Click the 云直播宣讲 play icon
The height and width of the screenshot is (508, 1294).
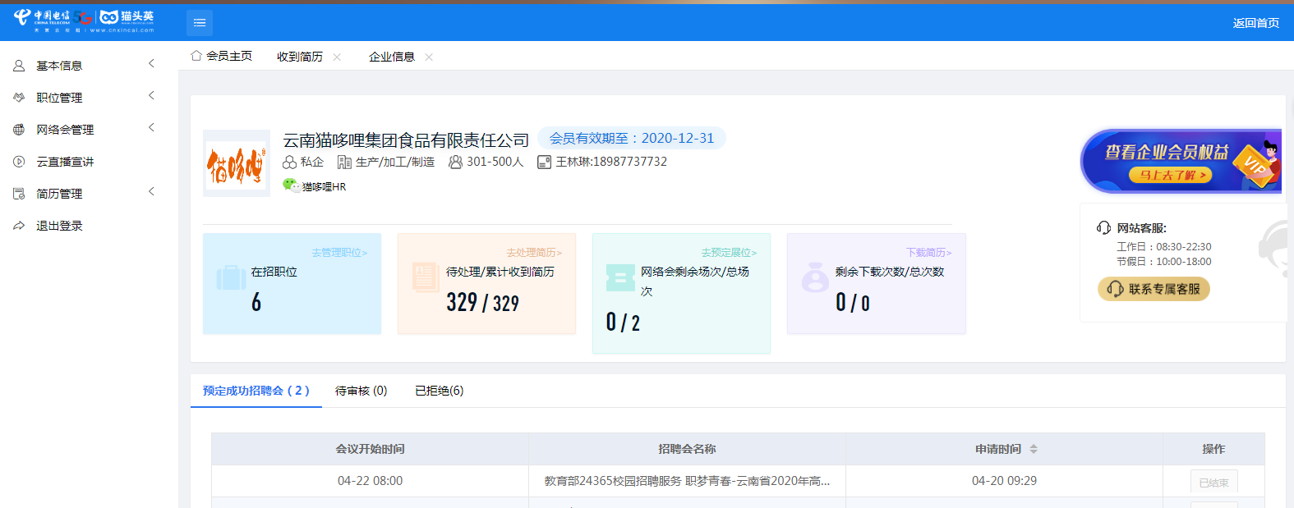click(x=19, y=162)
